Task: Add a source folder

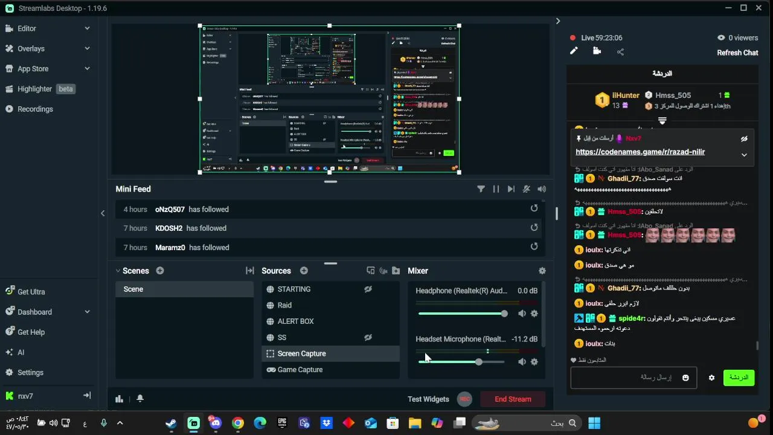Action: [396, 271]
